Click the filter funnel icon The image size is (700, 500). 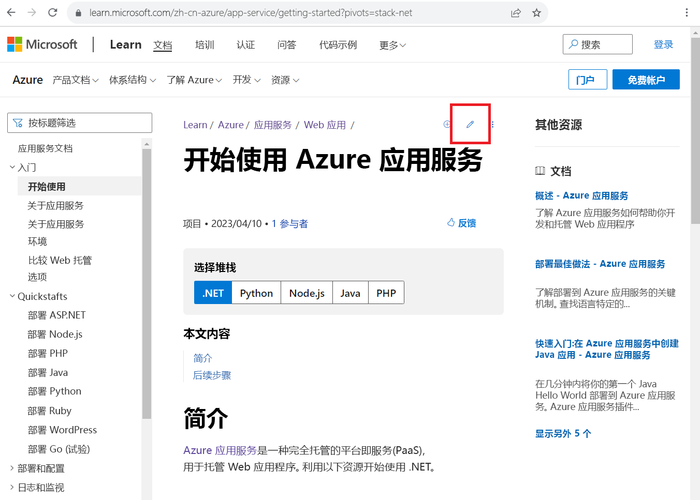pyautogui.click(x=18, y=123)
